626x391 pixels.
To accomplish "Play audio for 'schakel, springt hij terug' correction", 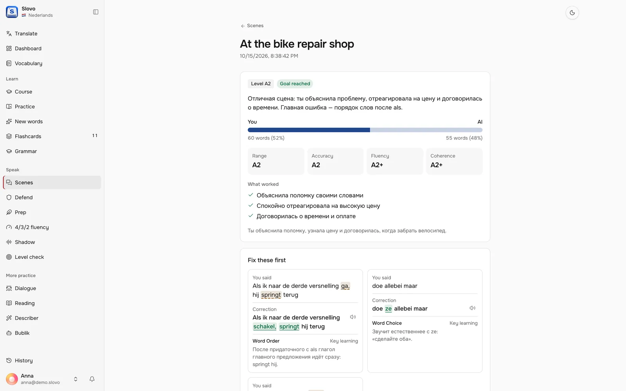I will coord(353,317).
